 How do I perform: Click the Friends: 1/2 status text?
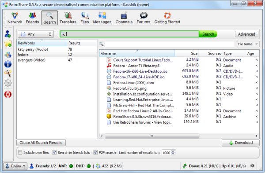pos(46,166)
